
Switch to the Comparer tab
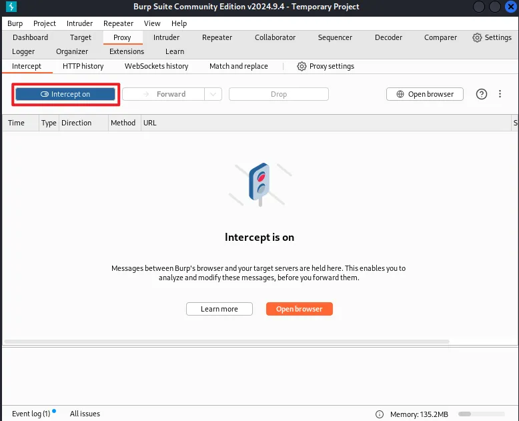click(x=440, y=37)
